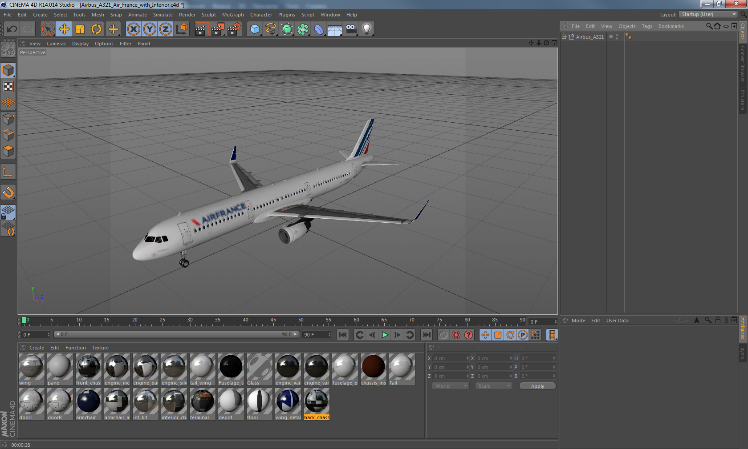The height and width of the screenshot is (449, 748).
Task: Activate the Move tool
Action: [64, 29]
